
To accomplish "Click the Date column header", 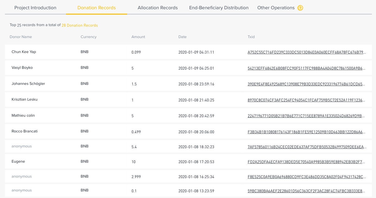I will coord(182,37).
